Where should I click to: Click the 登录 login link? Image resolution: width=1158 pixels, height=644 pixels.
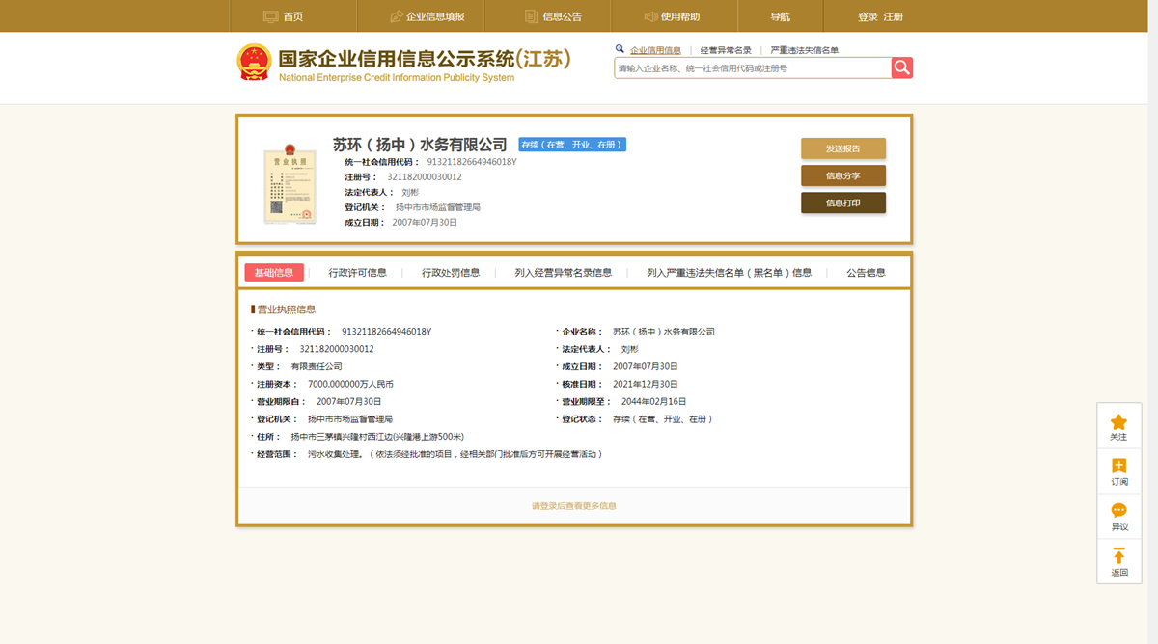point(868,16)
